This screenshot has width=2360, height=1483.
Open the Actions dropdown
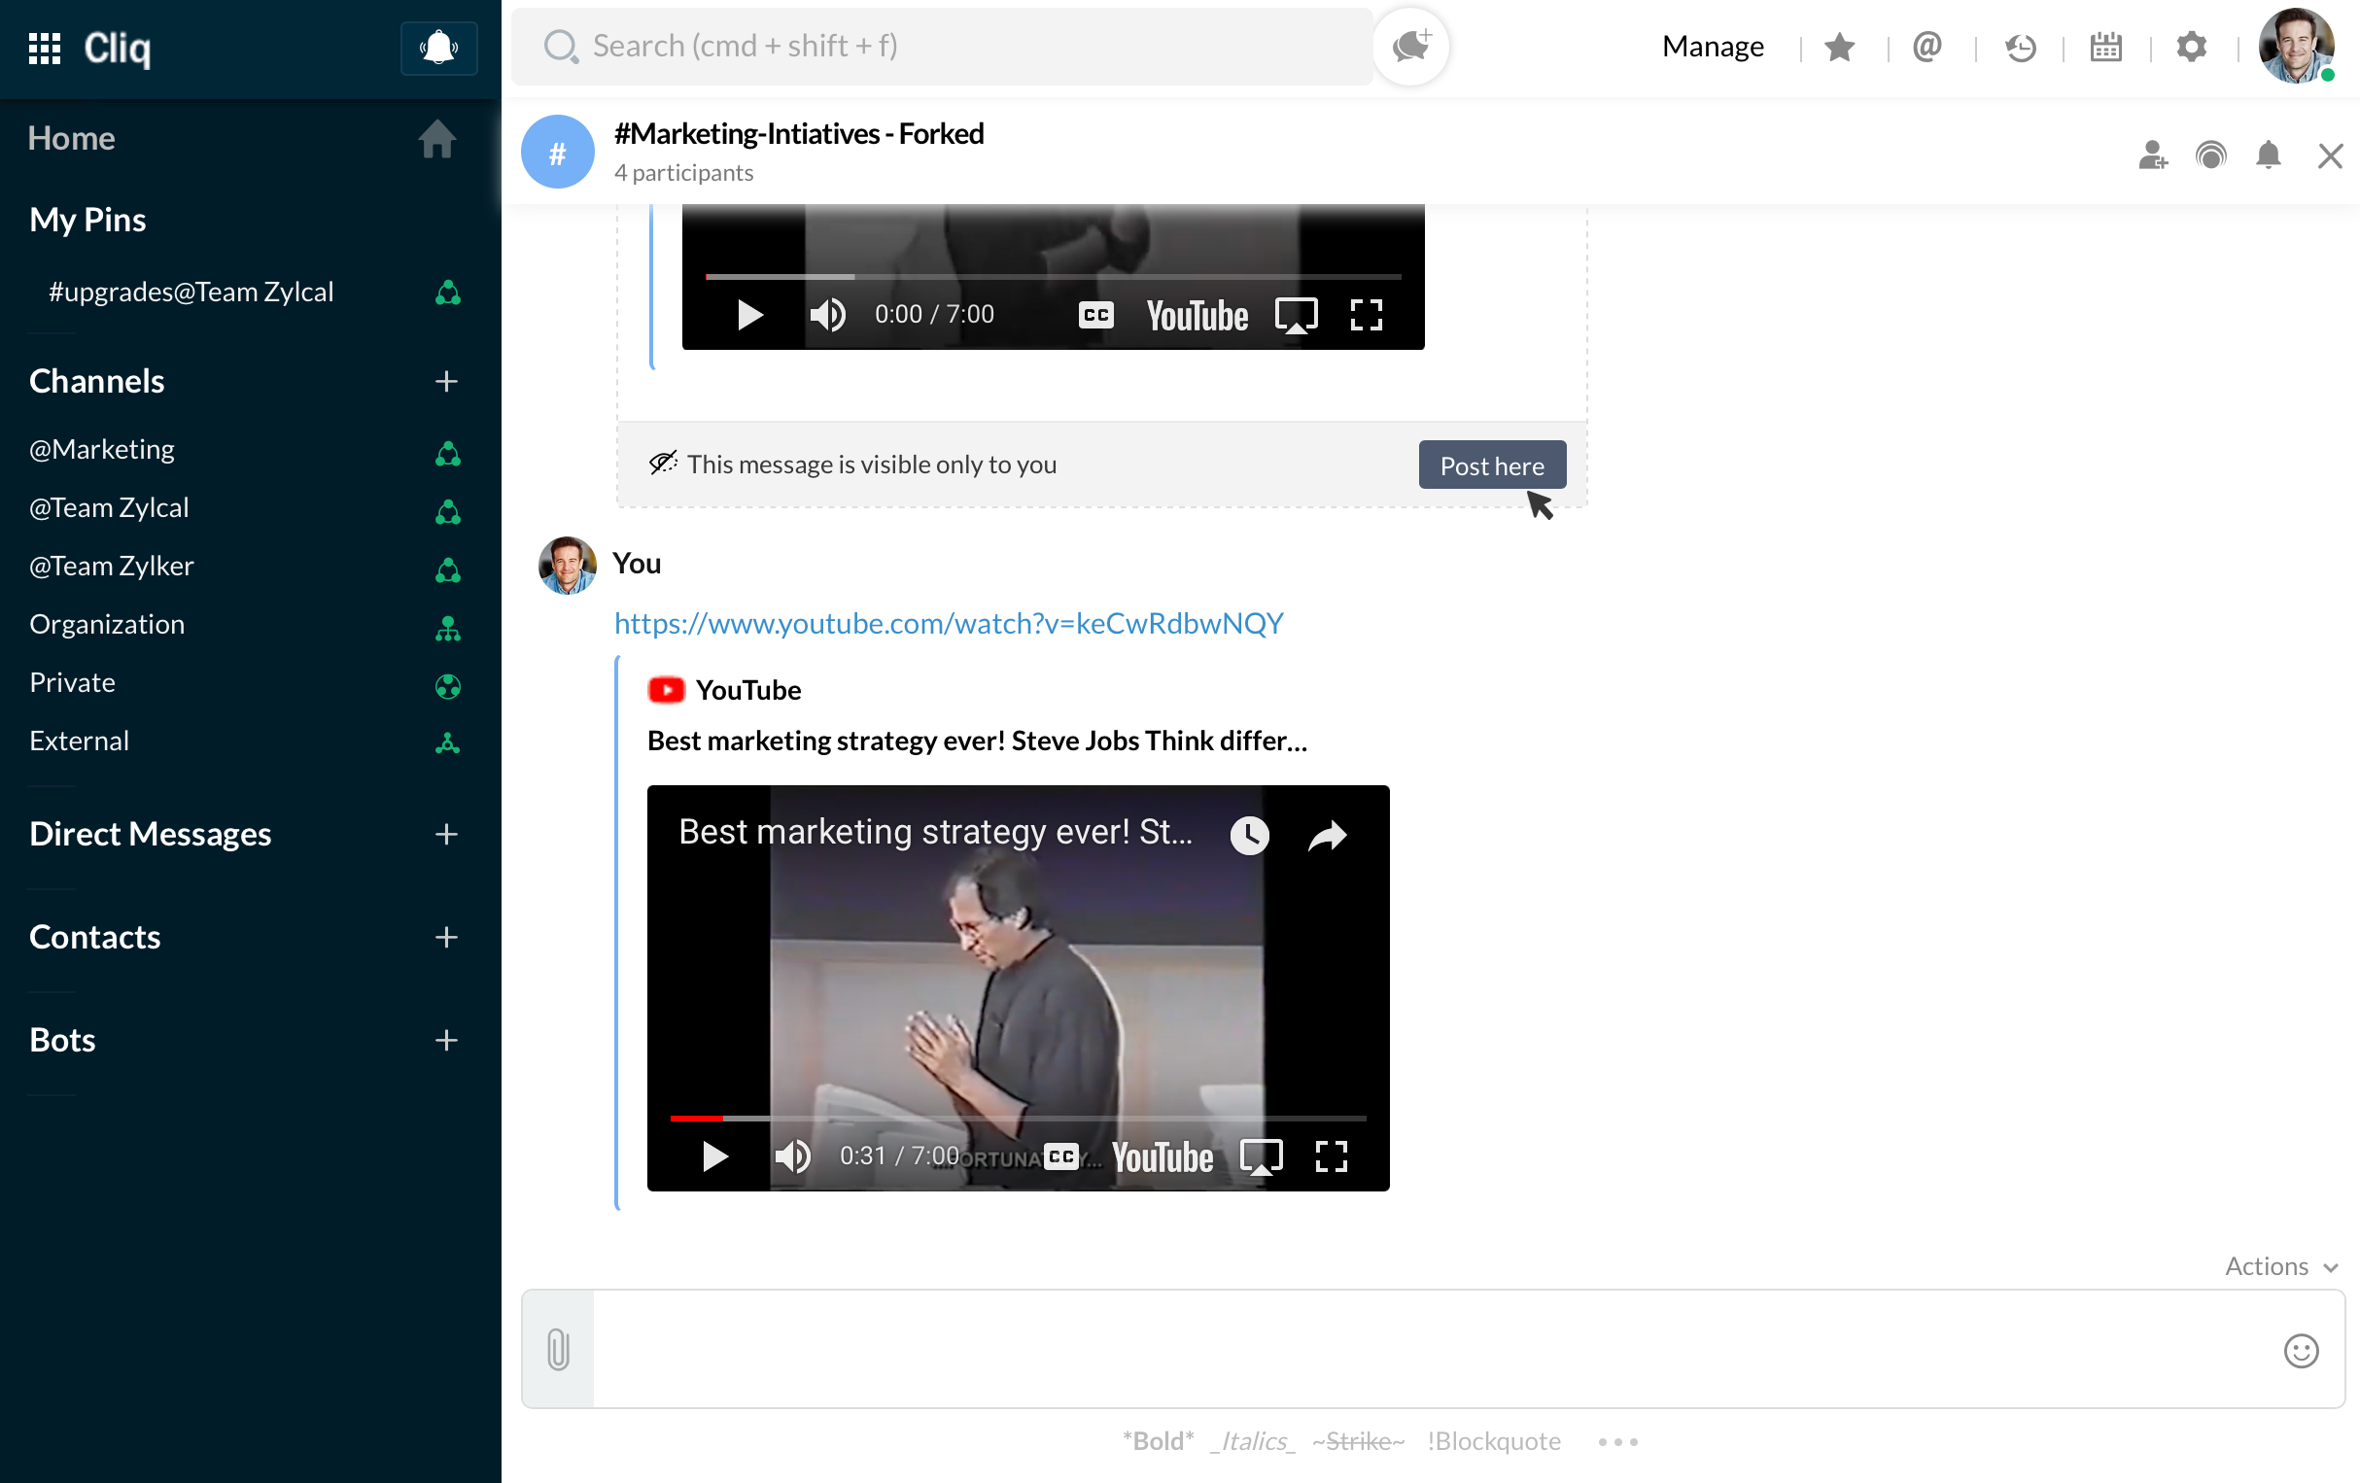[2280, 1266]
